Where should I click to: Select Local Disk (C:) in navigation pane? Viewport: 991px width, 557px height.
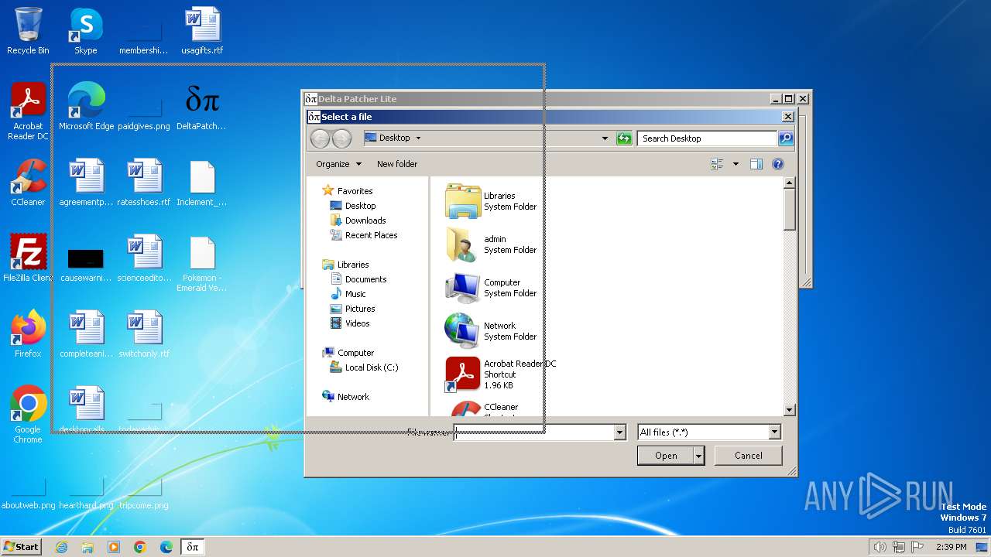[x=364, y=367]
